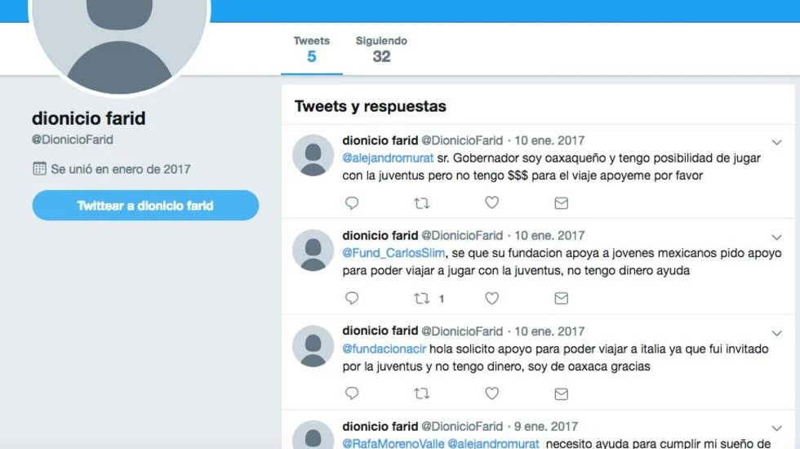Like the tweet mentioning @alejandromurat
800x449 pixels.
click(491, 202)
